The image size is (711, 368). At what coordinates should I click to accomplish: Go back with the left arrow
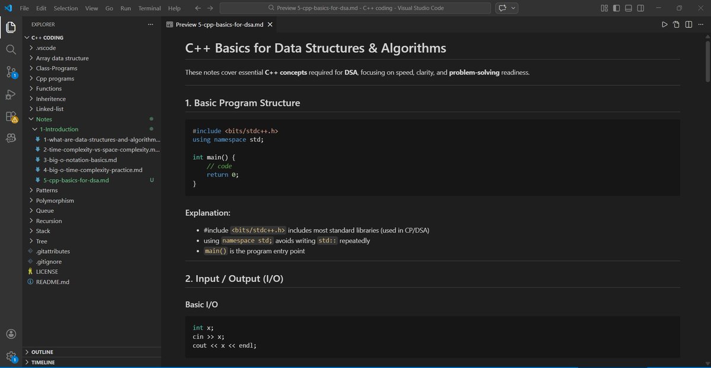tap(197, 8)
